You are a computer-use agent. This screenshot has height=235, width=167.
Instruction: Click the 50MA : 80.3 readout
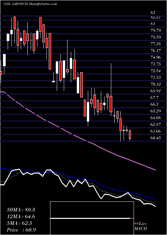(x=21, y=210)
